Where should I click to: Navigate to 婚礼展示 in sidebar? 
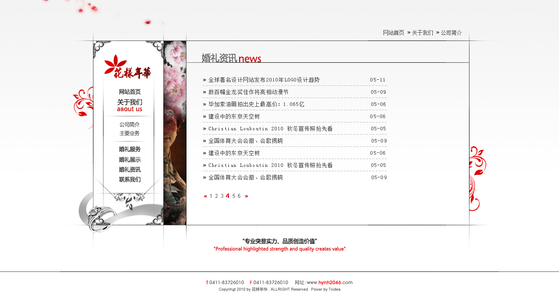click(130, 160)
